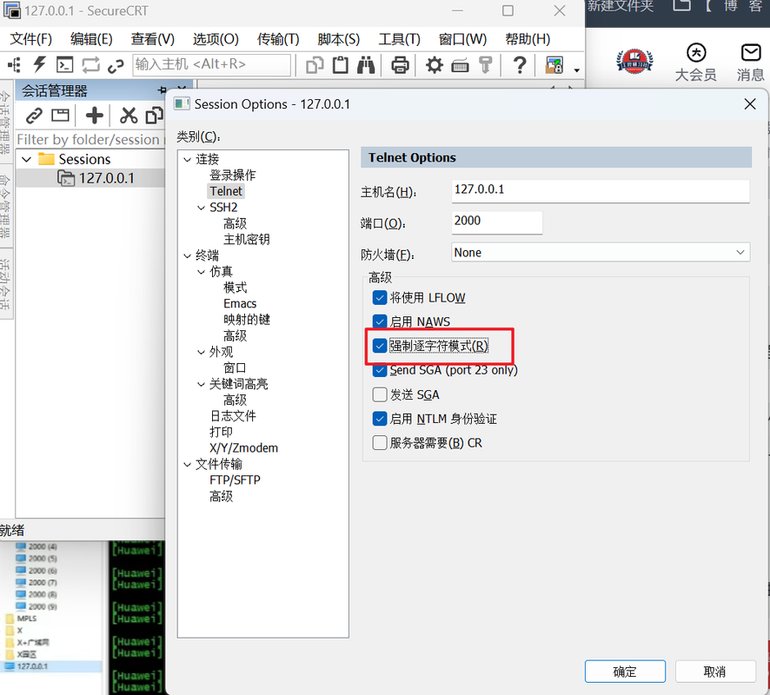
Task: Collapse the SSH2 category node
Action: tap(201, 208)
